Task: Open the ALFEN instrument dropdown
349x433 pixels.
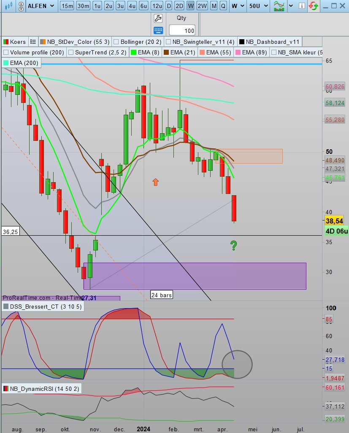Action: pos(39,6)
